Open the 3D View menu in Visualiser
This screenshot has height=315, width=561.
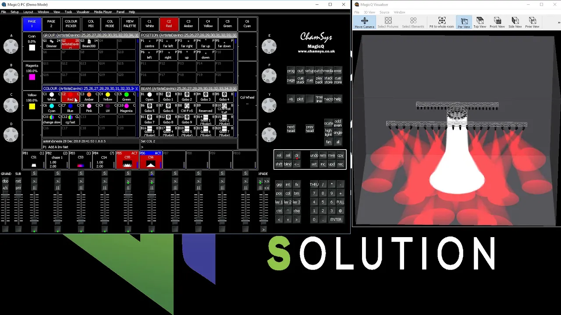pyautogui.click(x=369, y=12)
